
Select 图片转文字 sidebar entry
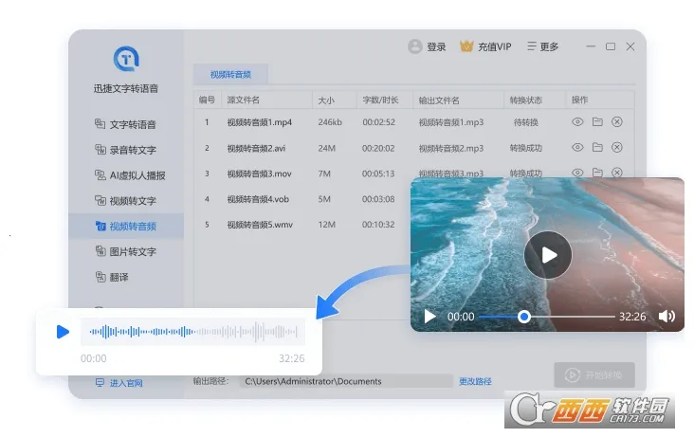pos(125,252)
